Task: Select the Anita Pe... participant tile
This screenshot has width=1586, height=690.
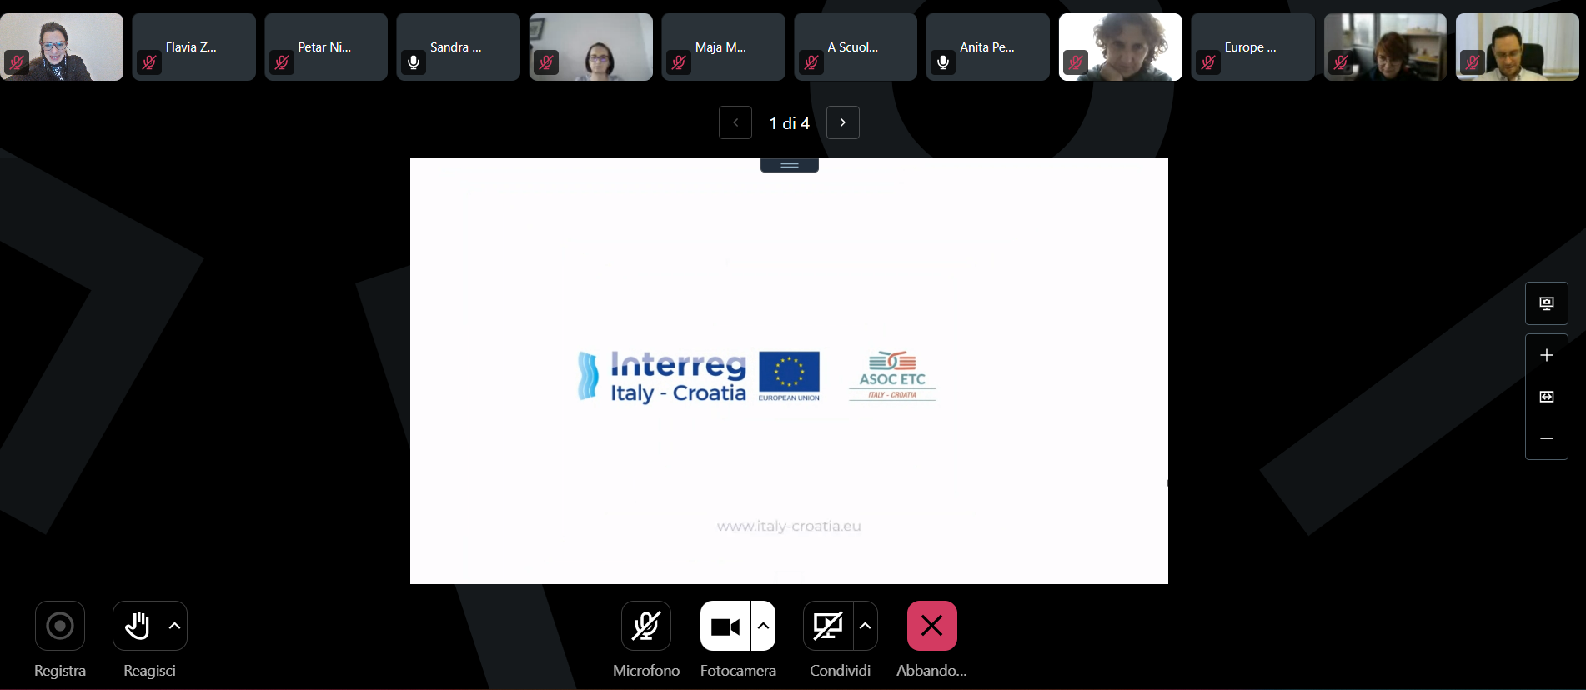Action: 988,47
